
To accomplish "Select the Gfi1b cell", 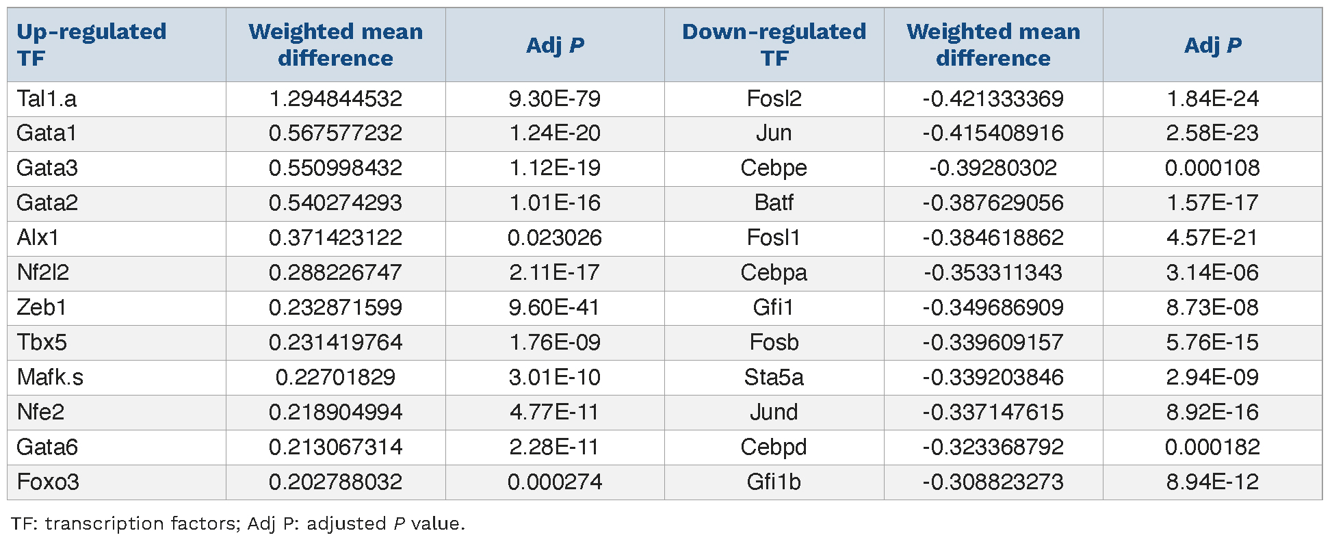I will 774,482.
